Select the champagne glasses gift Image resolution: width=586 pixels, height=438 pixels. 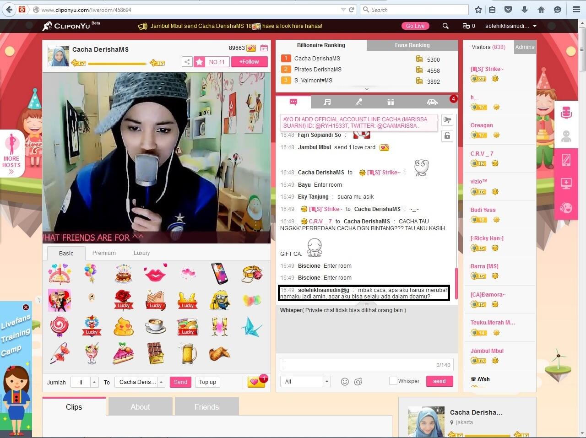tap(219, 326)
